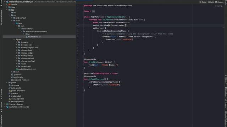Collapse the res folder arrow
The image size is (227, 127).
point(14,40)
